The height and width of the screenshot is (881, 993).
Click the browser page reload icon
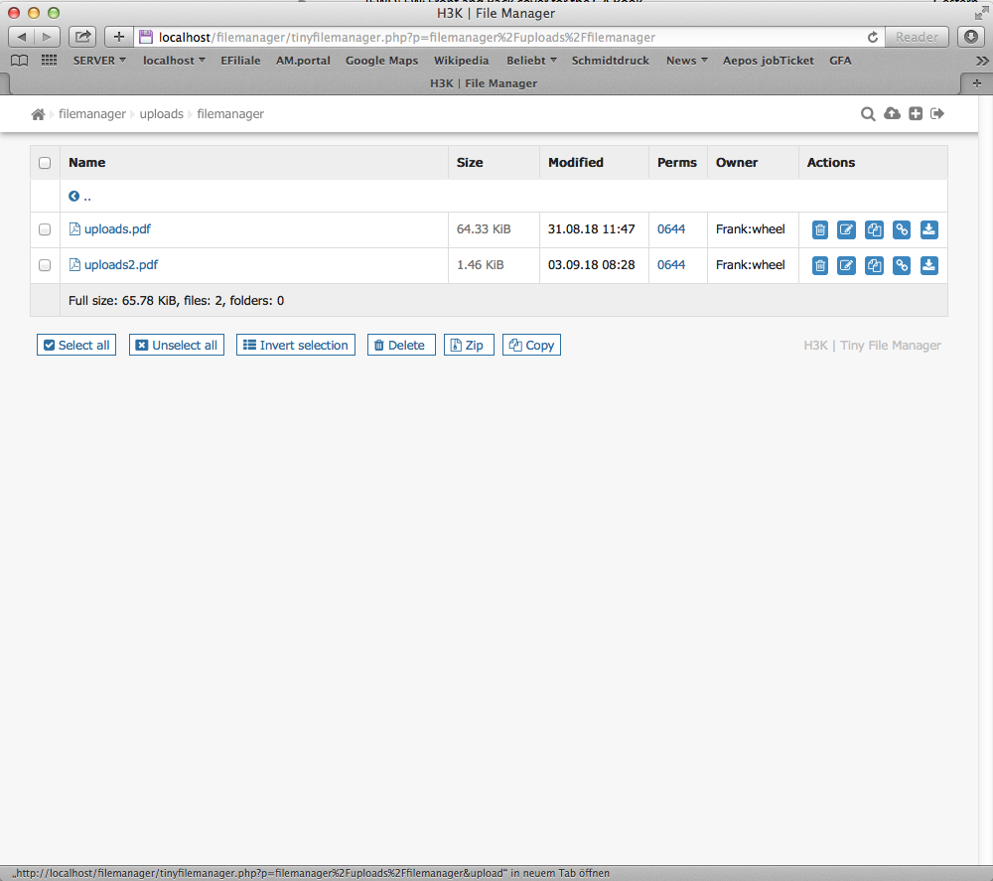point(872,37)
